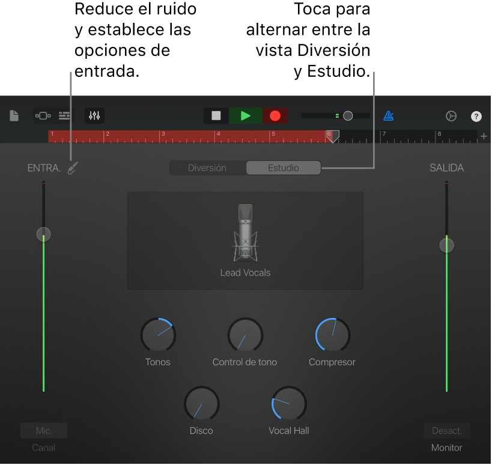Open the mixer controls icon
Screen dimensions: 492x465
(x=94, y=115)
